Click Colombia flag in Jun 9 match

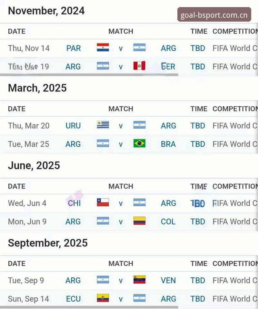coord(139,221)
